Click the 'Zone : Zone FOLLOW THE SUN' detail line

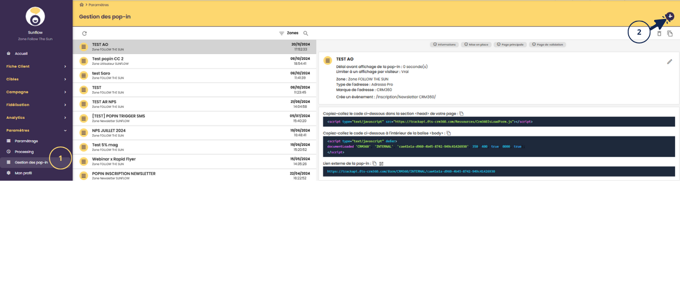point(362,79)
